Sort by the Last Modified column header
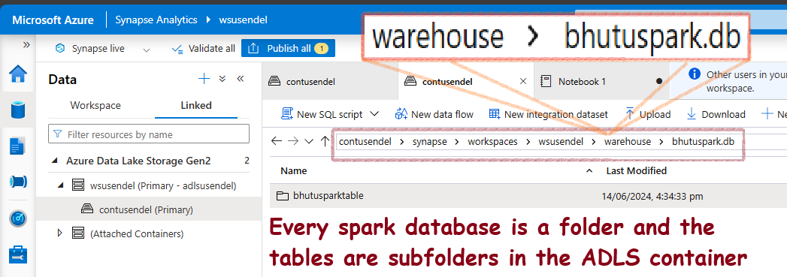The image size is (787, 277). tap(637, 171)
